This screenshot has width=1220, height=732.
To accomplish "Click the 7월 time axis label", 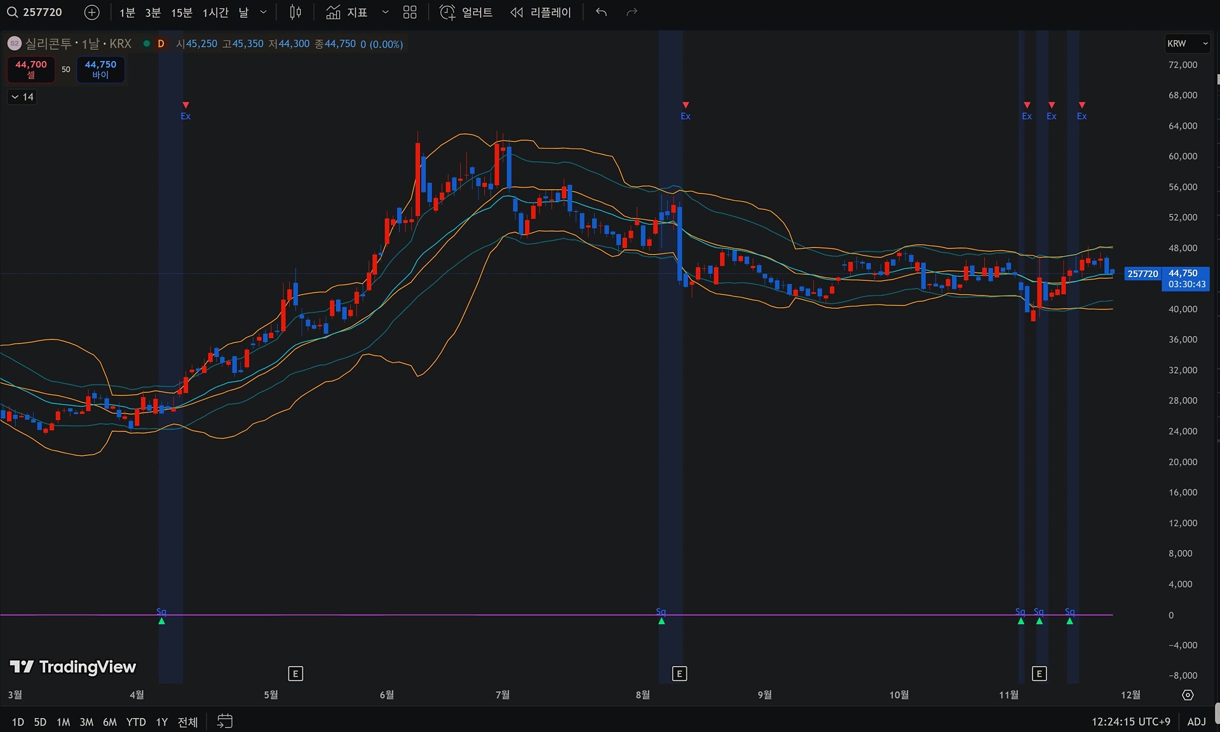I will tap(503, 695).
